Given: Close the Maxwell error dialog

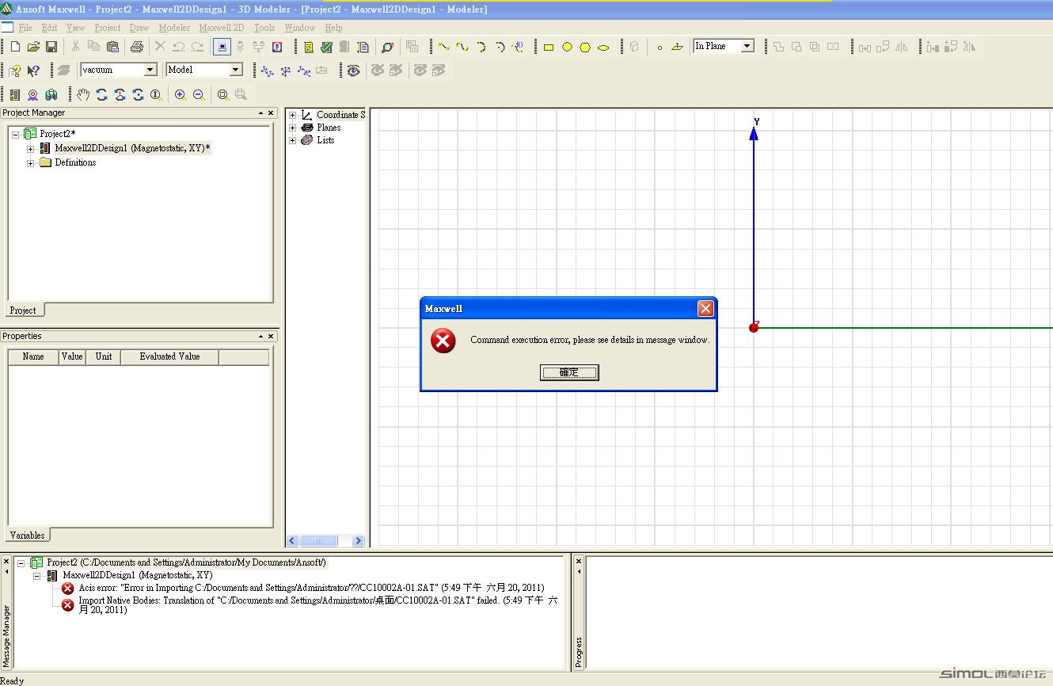Looking at the screenshot, I should click(705, 309).
